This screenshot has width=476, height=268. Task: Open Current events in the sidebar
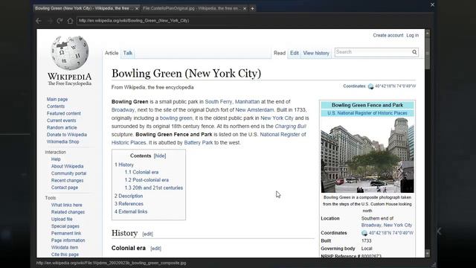pyautogui.click(x=61, y=121)
